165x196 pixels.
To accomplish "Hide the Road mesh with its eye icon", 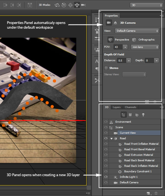I will coord(106,138).
